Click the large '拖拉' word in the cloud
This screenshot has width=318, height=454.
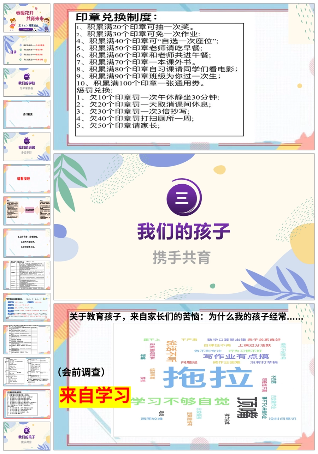click(208, 378)
